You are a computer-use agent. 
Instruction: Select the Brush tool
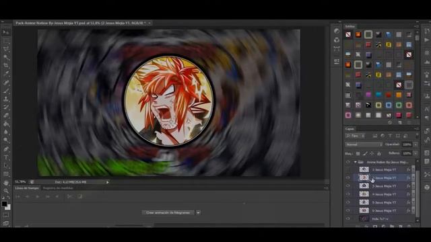(6, 91)
